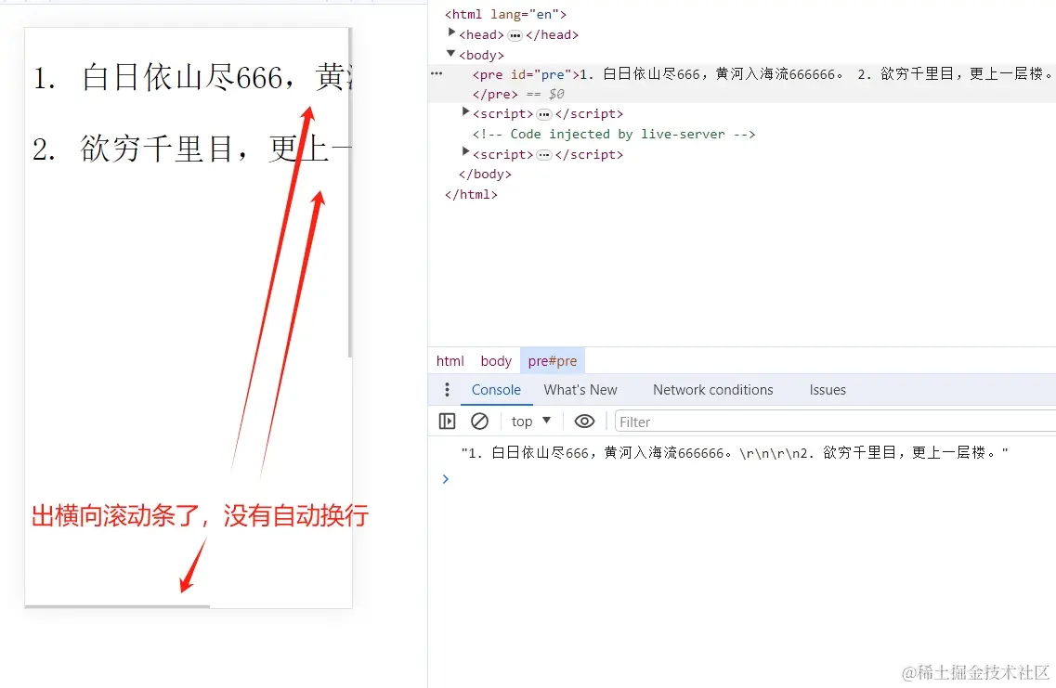Select the closing </body> tag line

pos(485,175)
